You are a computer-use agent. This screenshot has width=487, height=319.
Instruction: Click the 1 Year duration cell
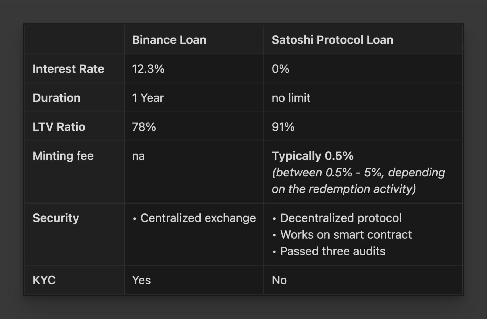tap(148, 98)
